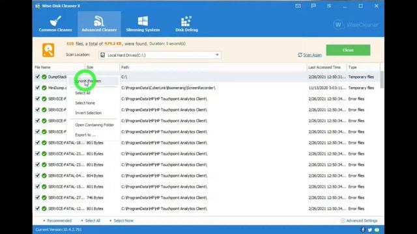The width and height of the screenshot is (417, 234).
Task: Click the file list vertical scrollbar thumb
Action: (x=382, y=79)
